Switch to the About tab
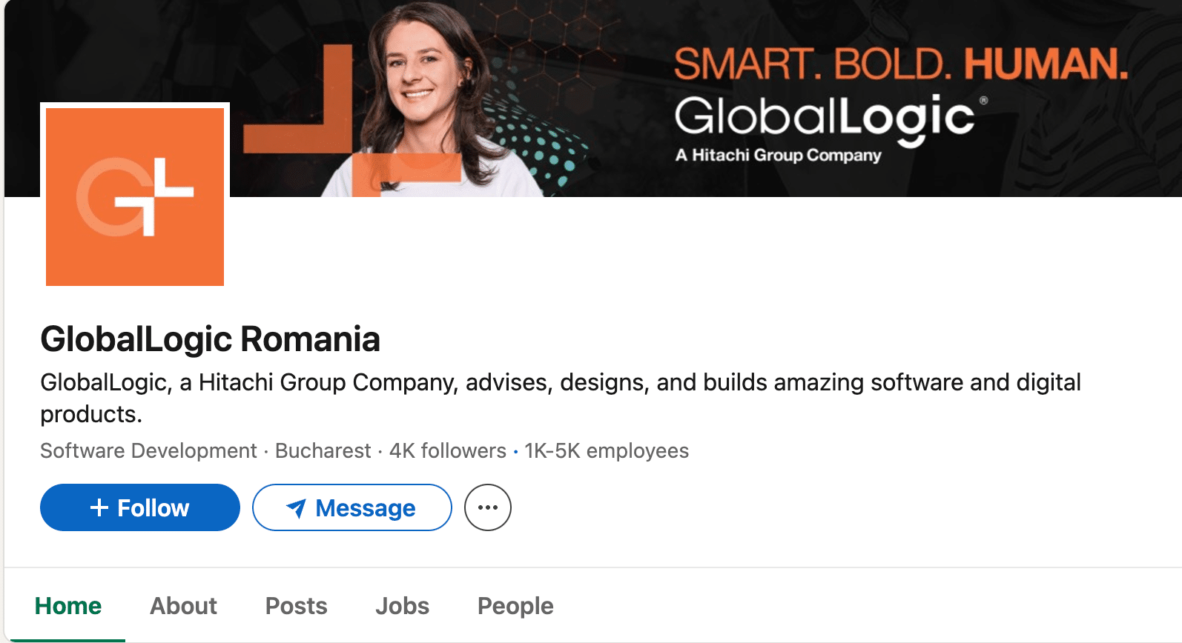Image resolution: width=1182 pixels, height=643 pixels. pyautogui.click(x=183, y=605)
